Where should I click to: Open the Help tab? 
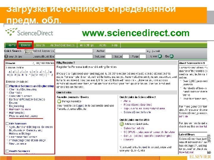[115, 45]
